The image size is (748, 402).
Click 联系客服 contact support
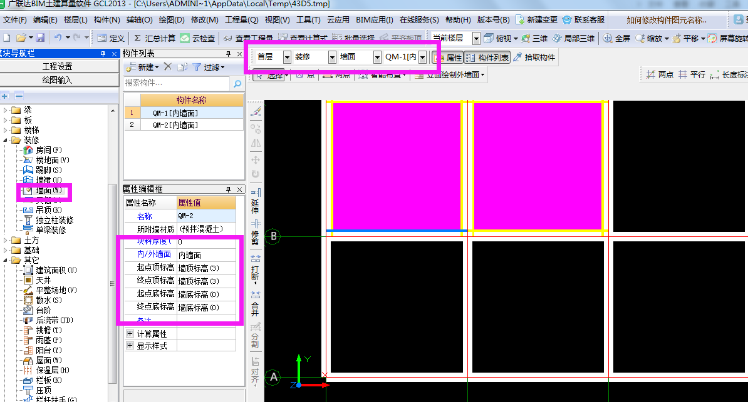[x=583, y=20]
